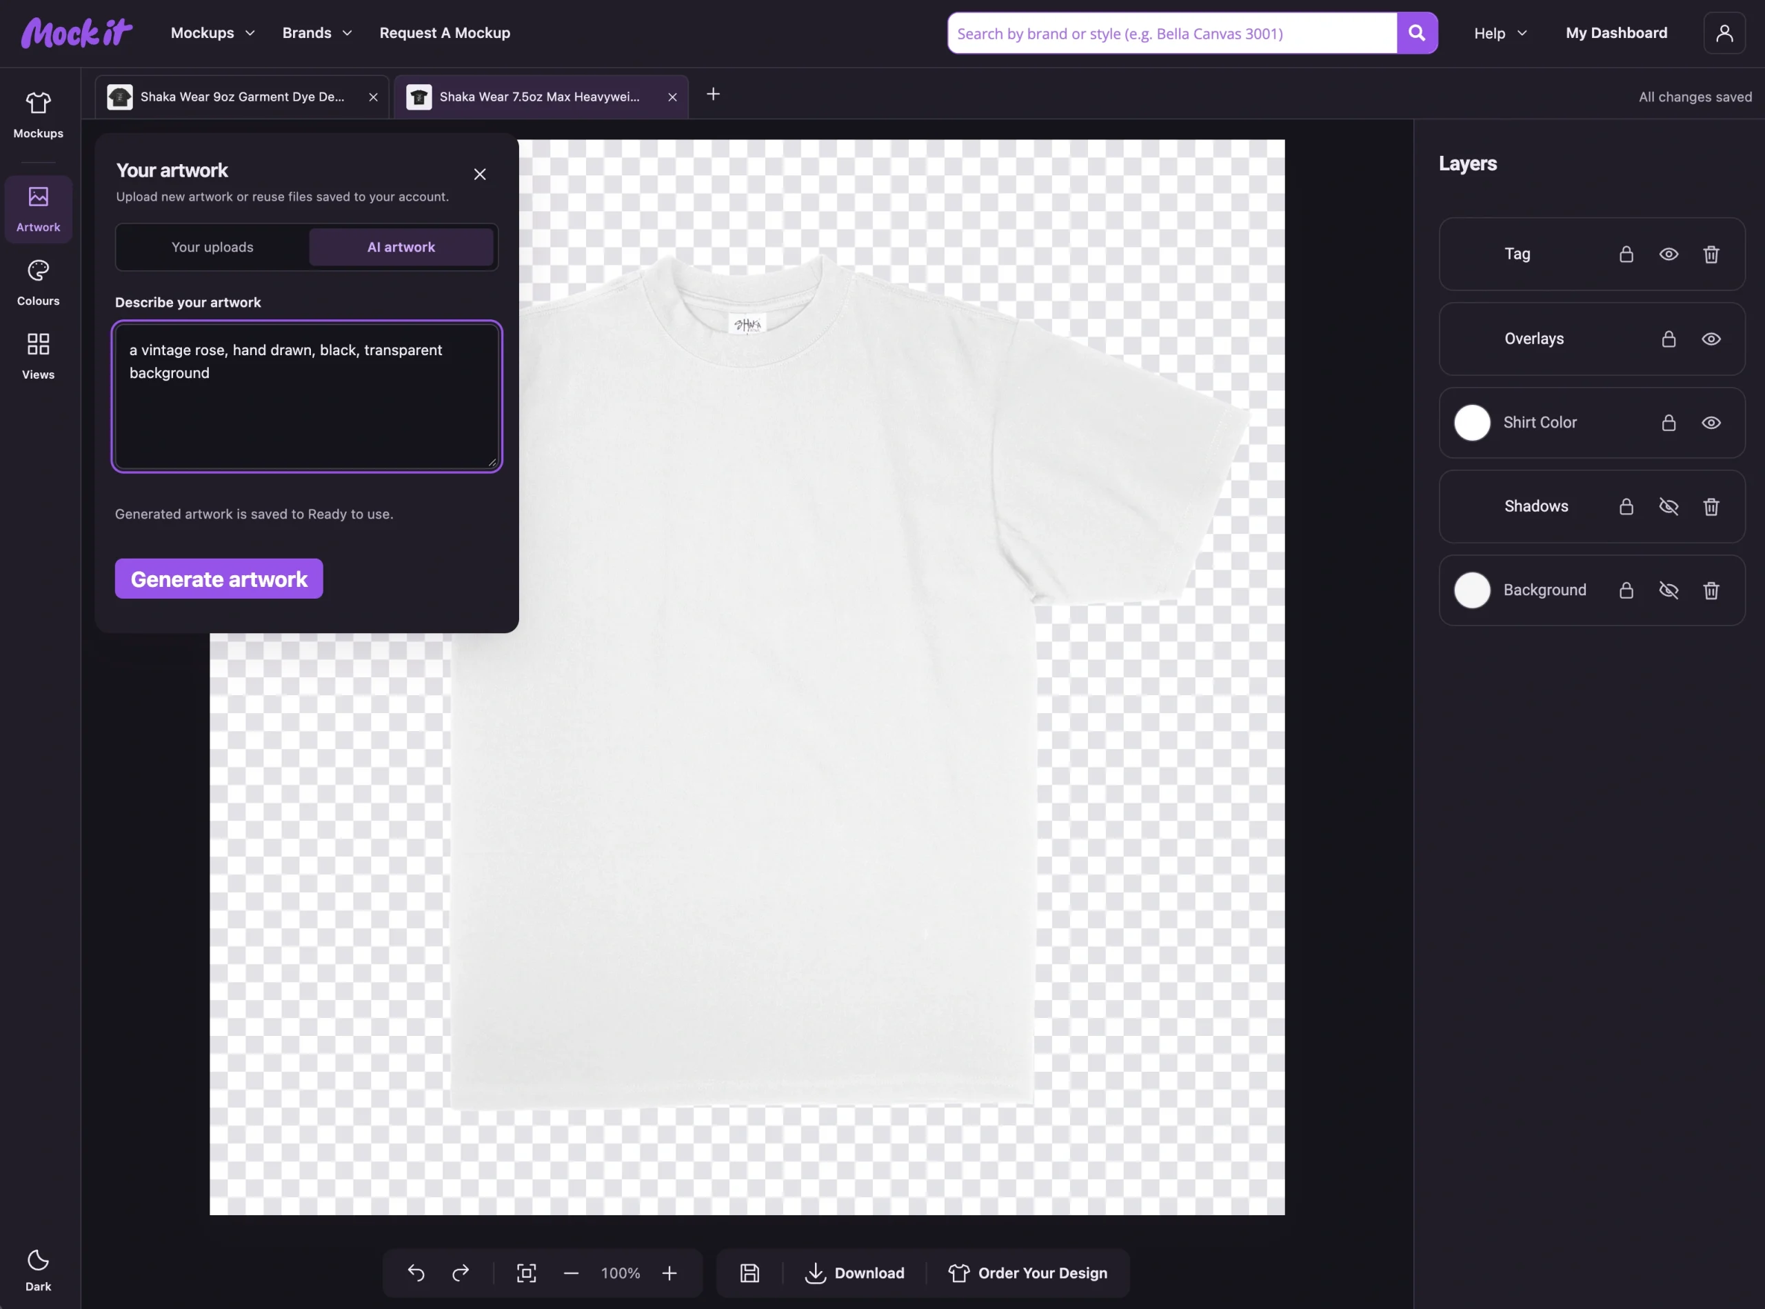1765x1309 pixels.
Task: Lock the Tag layer
Action: pos(1626,254)
